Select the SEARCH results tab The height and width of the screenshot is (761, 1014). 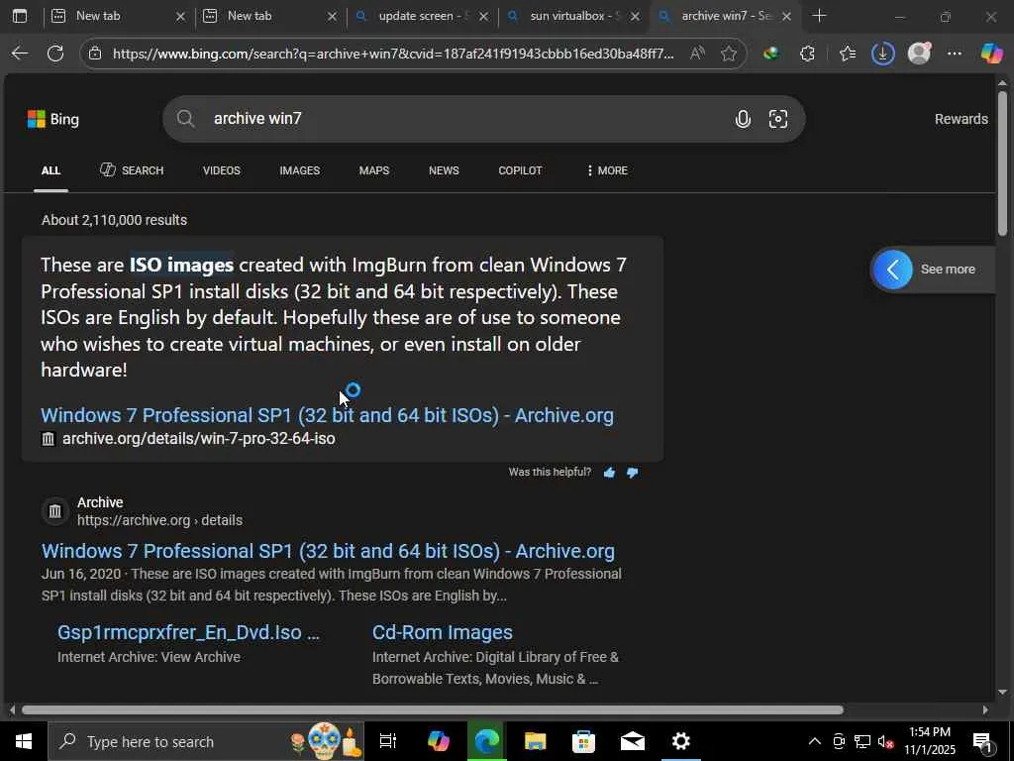[132, 170]
